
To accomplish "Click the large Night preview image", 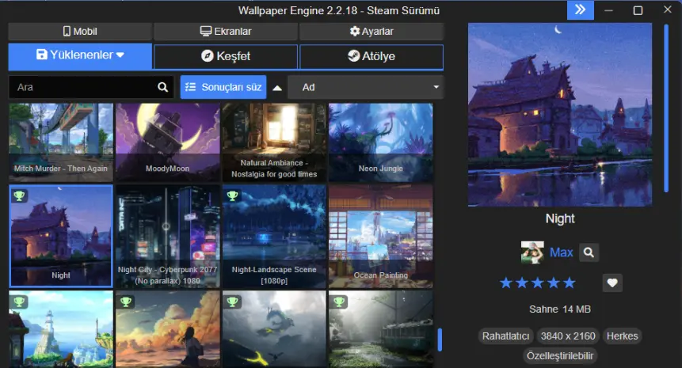I will click(x=560, y=115).
